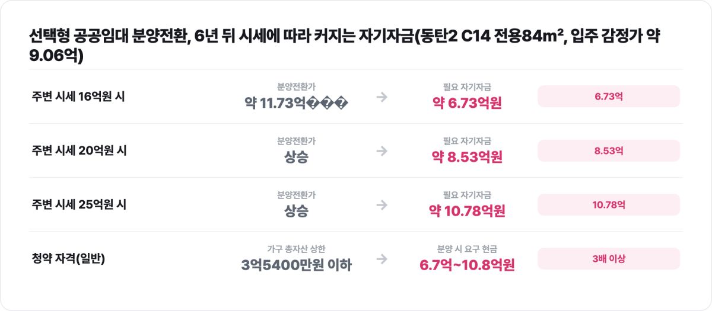The image size is (712, 311).
Task: Click the arrow in the 청약 자격 row
Action: coord(382,259)
